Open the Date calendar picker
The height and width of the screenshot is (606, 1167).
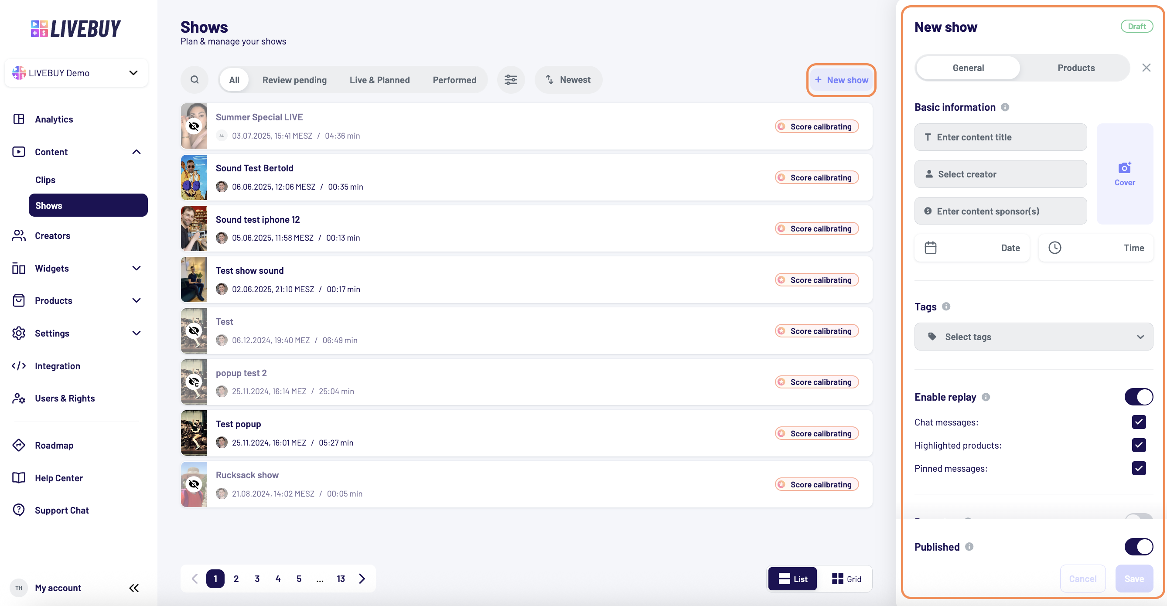[x=972, y=248]
